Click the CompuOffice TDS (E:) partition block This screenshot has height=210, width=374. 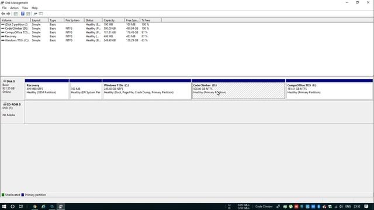[329, 89]
